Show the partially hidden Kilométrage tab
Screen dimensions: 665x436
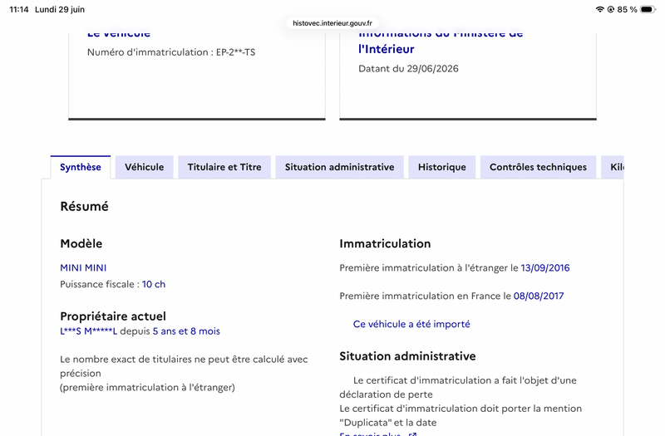tap(613, 167)
